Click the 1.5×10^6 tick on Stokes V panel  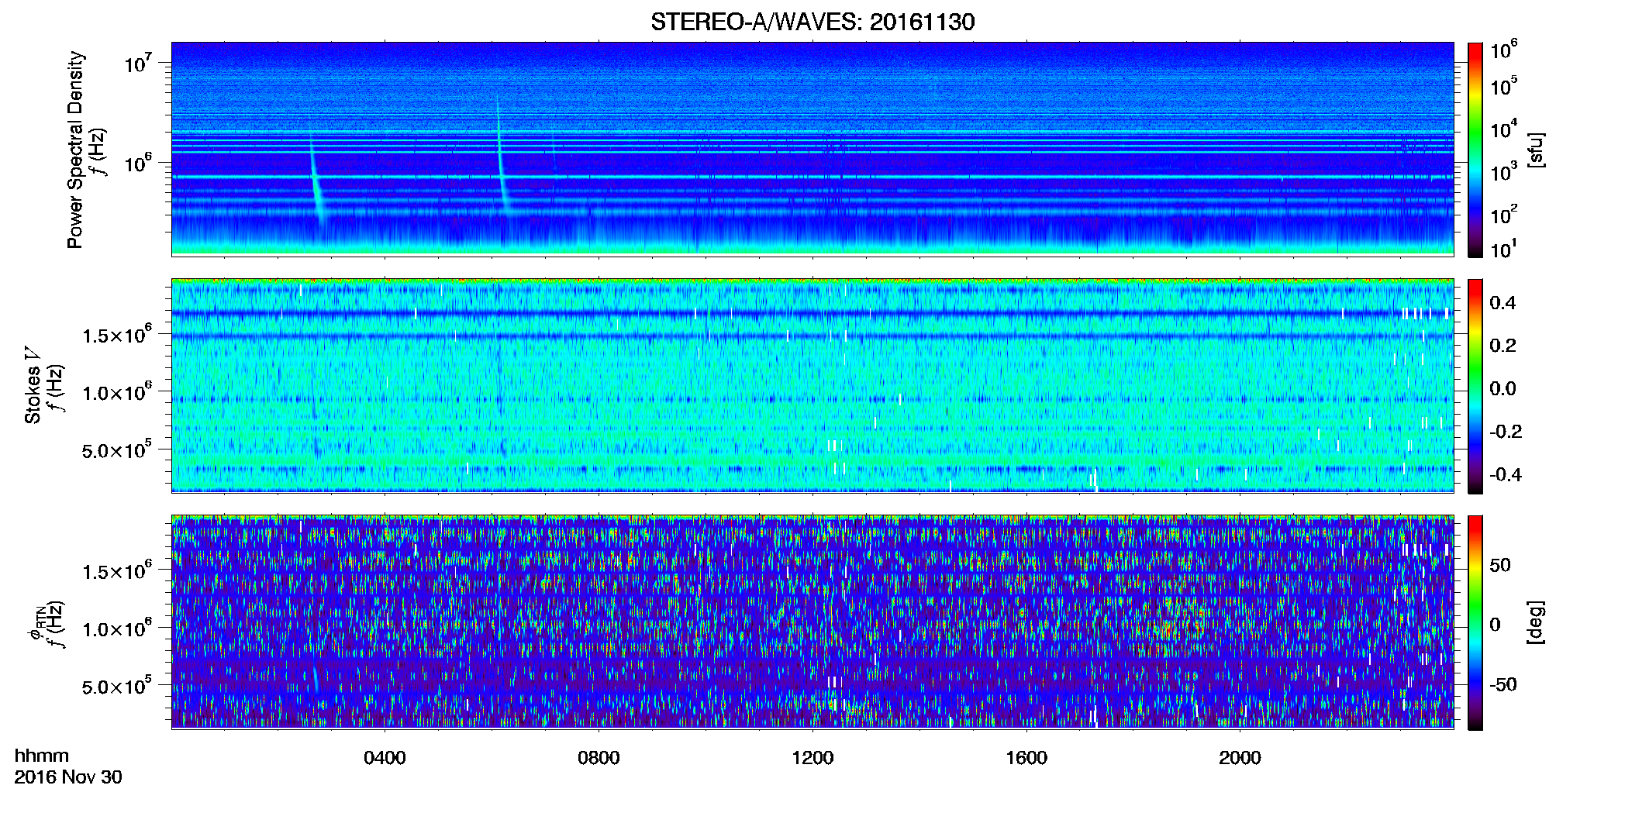pos(116,335)
